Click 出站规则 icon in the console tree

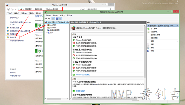tap(48, 28)
